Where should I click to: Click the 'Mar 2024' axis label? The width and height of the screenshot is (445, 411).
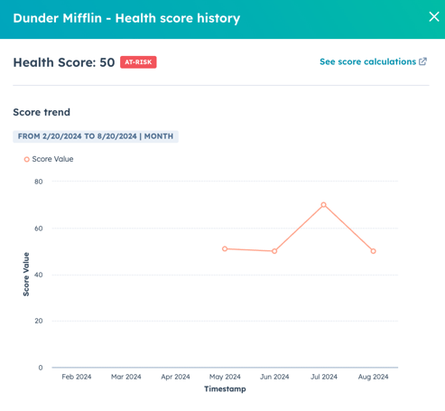coord(126,377)
